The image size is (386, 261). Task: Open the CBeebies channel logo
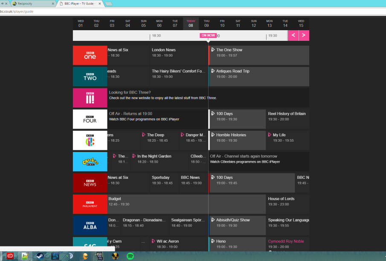90,162
